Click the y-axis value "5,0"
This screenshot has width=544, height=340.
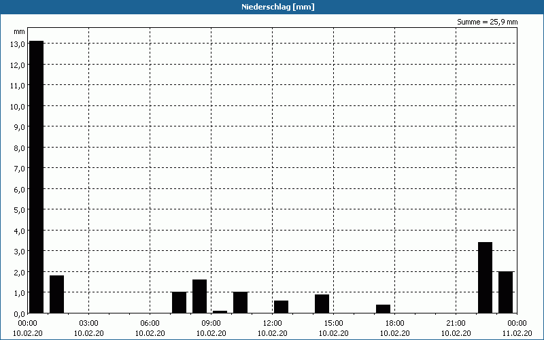click(x=19, y=210)
